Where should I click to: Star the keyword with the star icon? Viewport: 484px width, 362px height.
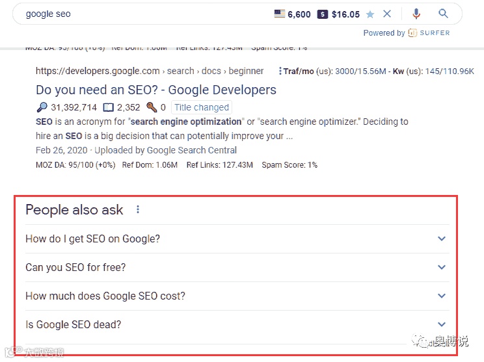[370, 14]
